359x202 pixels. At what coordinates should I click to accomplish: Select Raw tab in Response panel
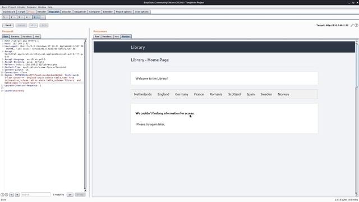[97, 36]
